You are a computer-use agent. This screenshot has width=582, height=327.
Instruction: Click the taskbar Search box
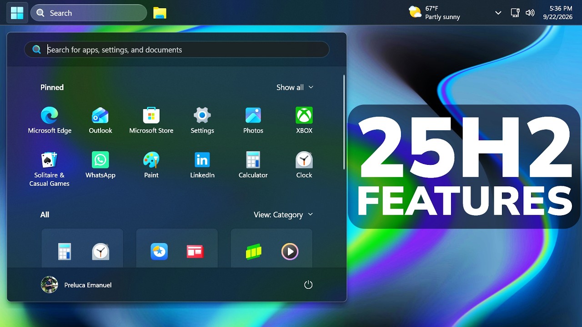pos(89,13)
